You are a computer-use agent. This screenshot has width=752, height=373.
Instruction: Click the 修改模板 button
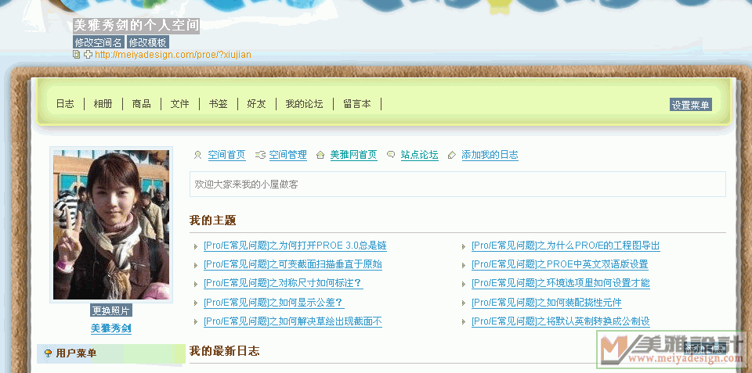point(148,42)
